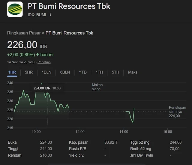Image resolution: width=192 pixels, height=165 pixels.
Task: Select the Maks chart tab
Action: tap(133, 72)
